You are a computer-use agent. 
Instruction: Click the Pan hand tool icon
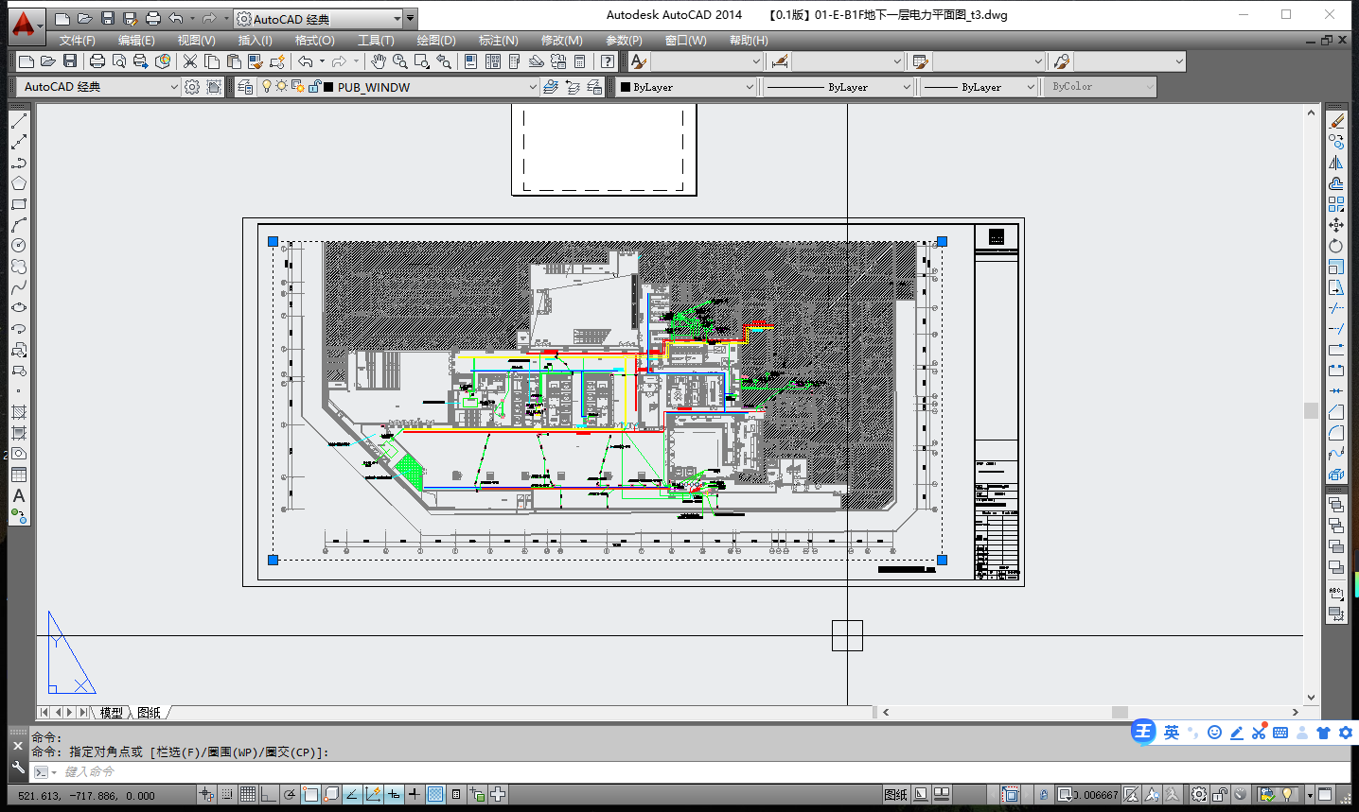[379, 61]
